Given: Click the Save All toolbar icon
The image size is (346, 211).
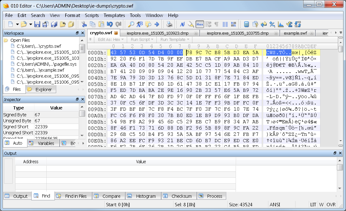Looking at the screenshot, I should 54,24.
